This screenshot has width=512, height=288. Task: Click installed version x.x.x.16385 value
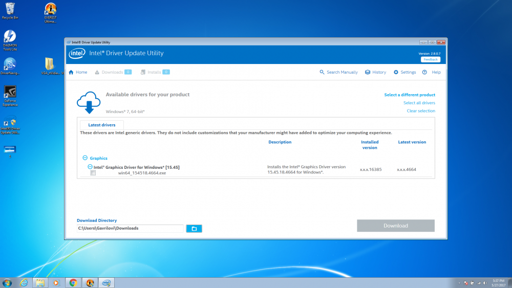[x=371, y=169]
